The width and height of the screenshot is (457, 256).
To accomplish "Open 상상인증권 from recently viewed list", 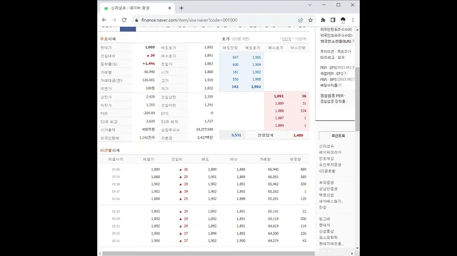I will point(328,189).
